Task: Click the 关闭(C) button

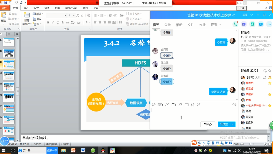Action: pos(207,124)
